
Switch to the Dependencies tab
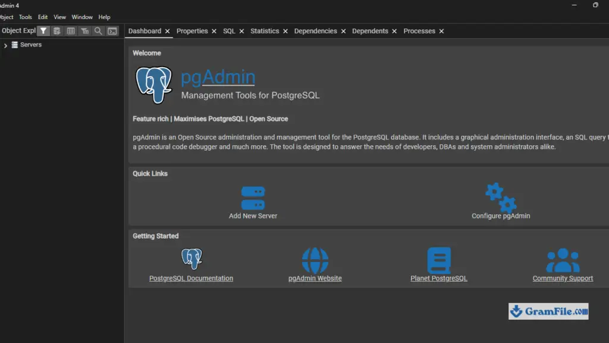pos(315,31)
